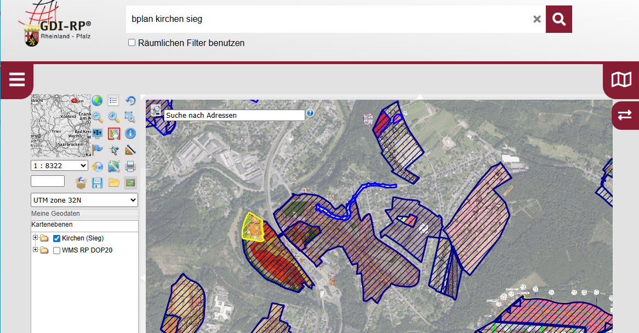Click the globe full extent icon
The height and width of the screenshot is (333, 639).
(97, 100)
